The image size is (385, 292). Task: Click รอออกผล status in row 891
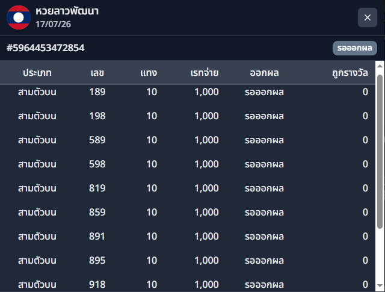(x=264, y=237)
